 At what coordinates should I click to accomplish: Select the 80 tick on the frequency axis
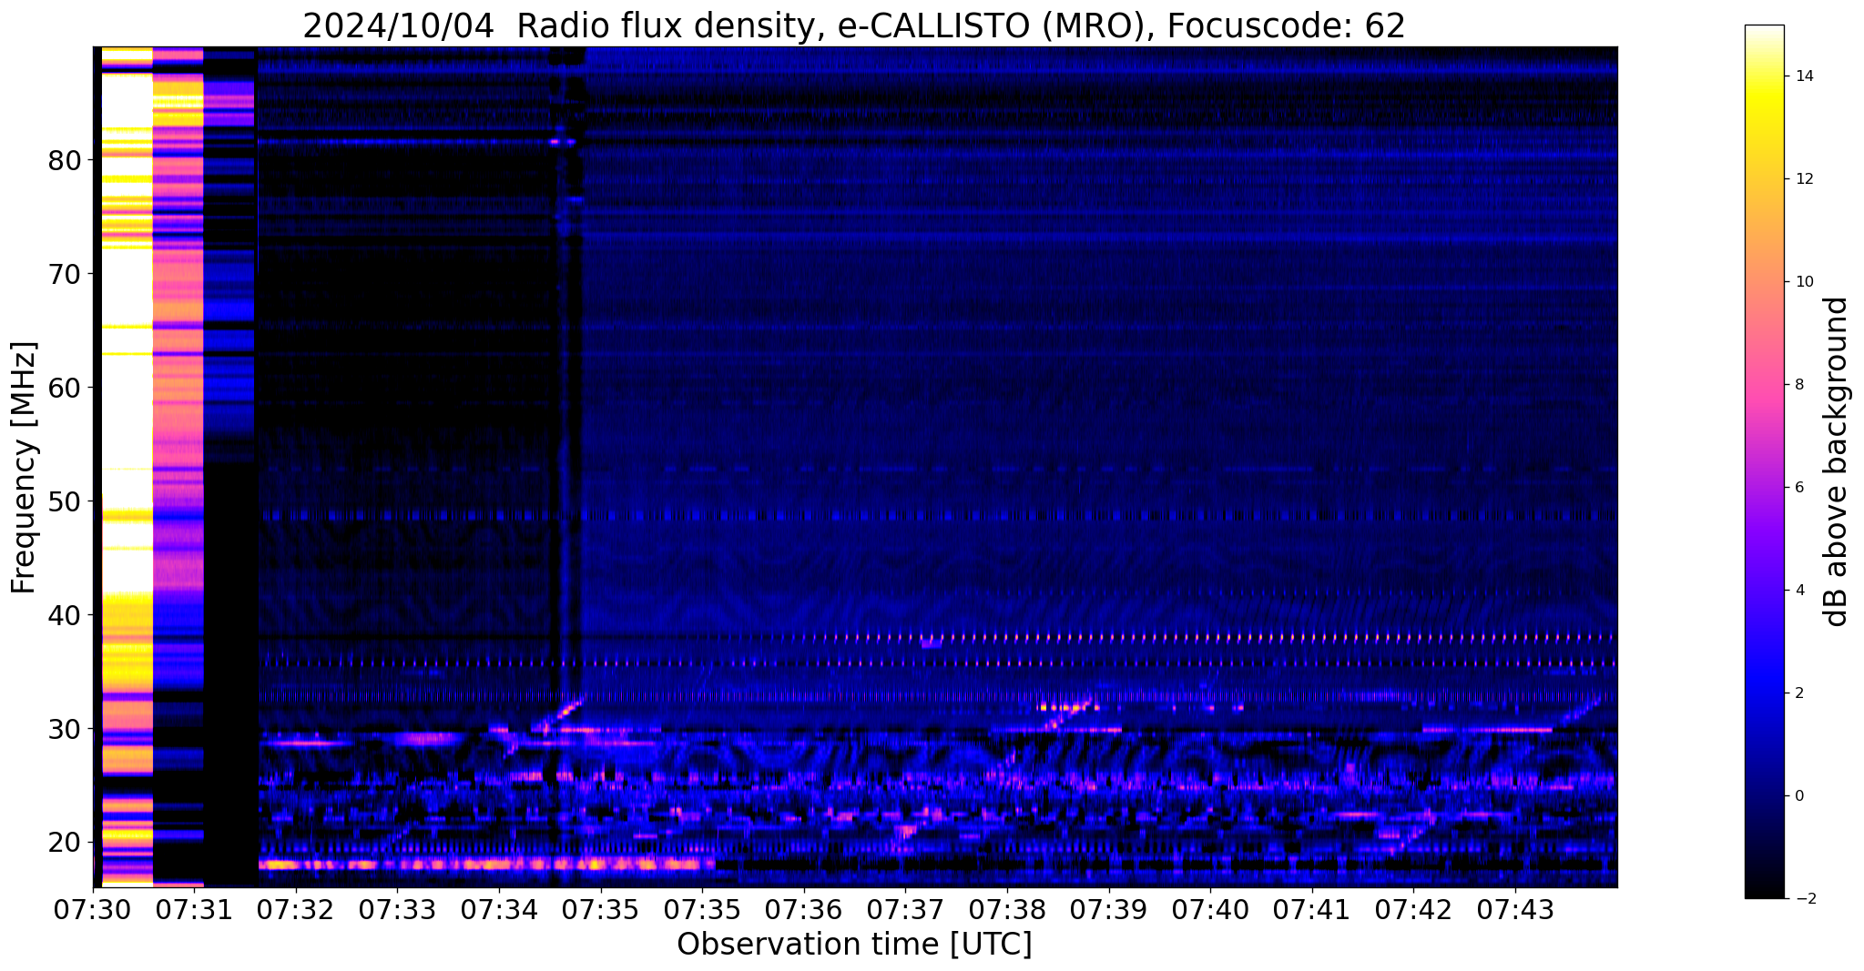[65, 160]
